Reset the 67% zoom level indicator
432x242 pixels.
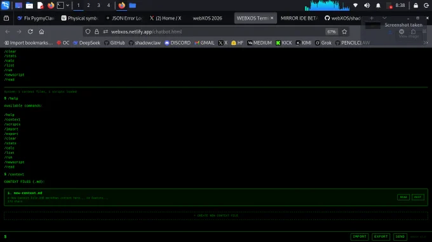(x=332, y=32)
